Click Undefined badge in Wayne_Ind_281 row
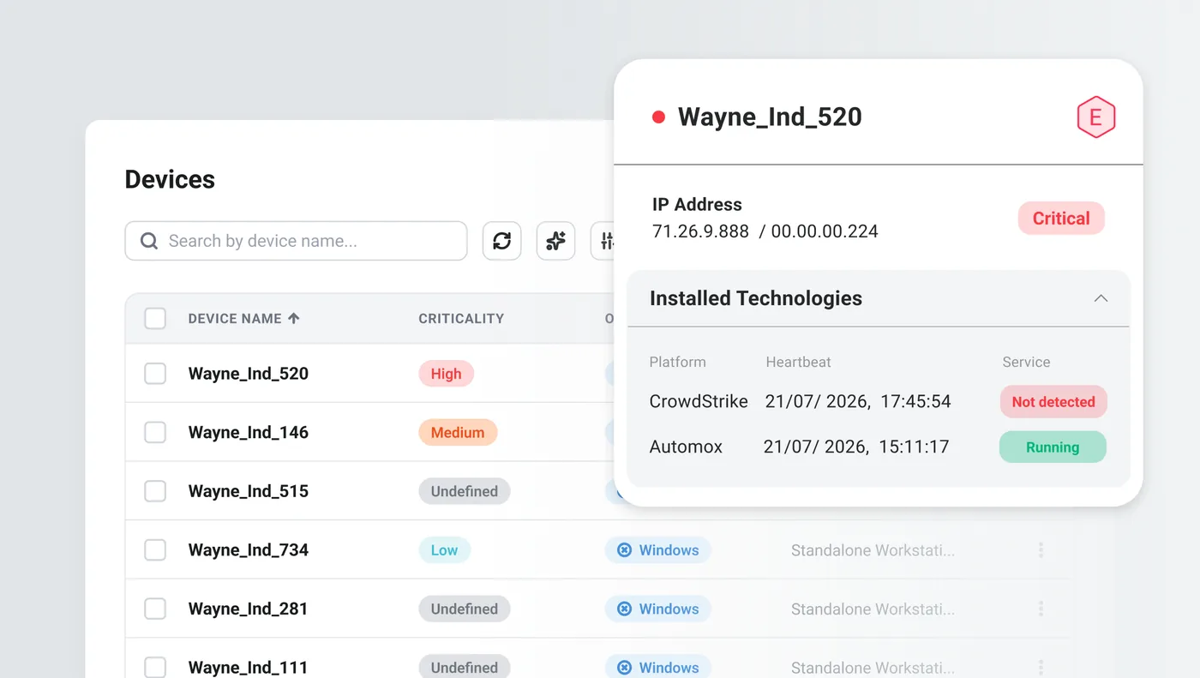The width and height of the screenshot is (1200, 678). [x=464, y=609]
